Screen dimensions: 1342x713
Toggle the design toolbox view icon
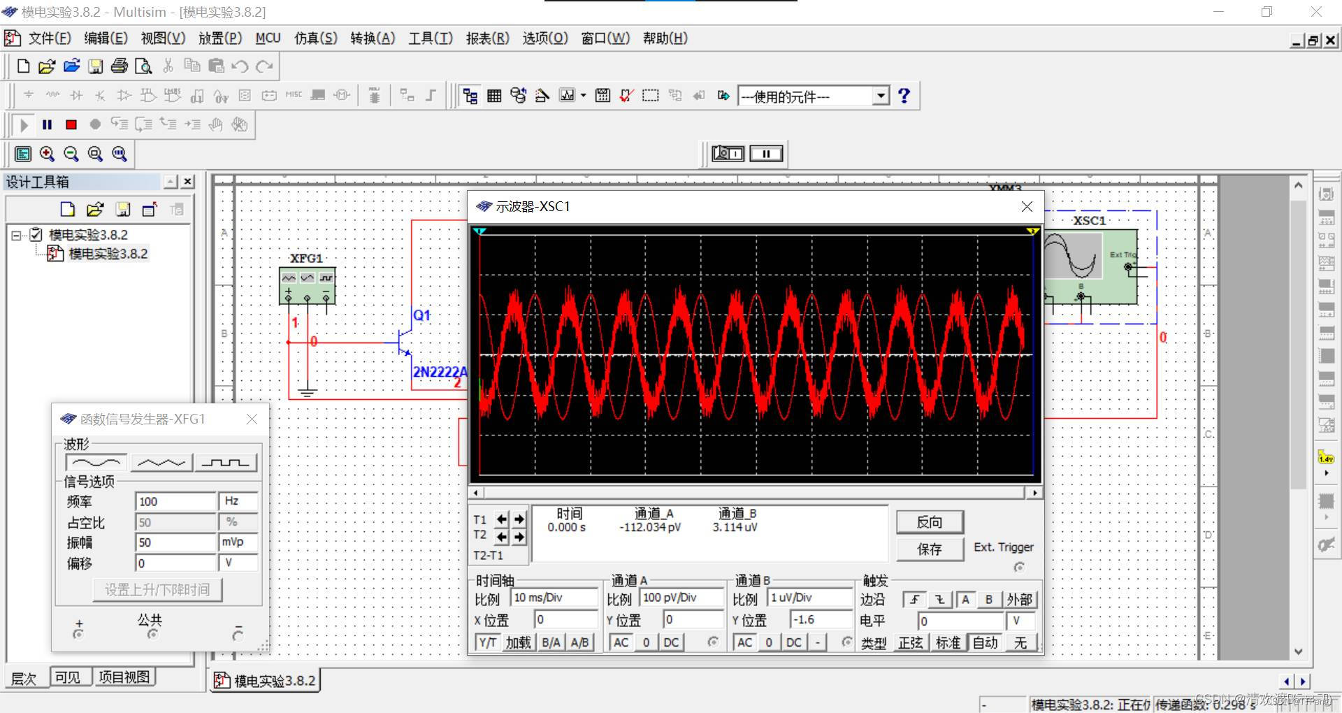coord(470,96)
